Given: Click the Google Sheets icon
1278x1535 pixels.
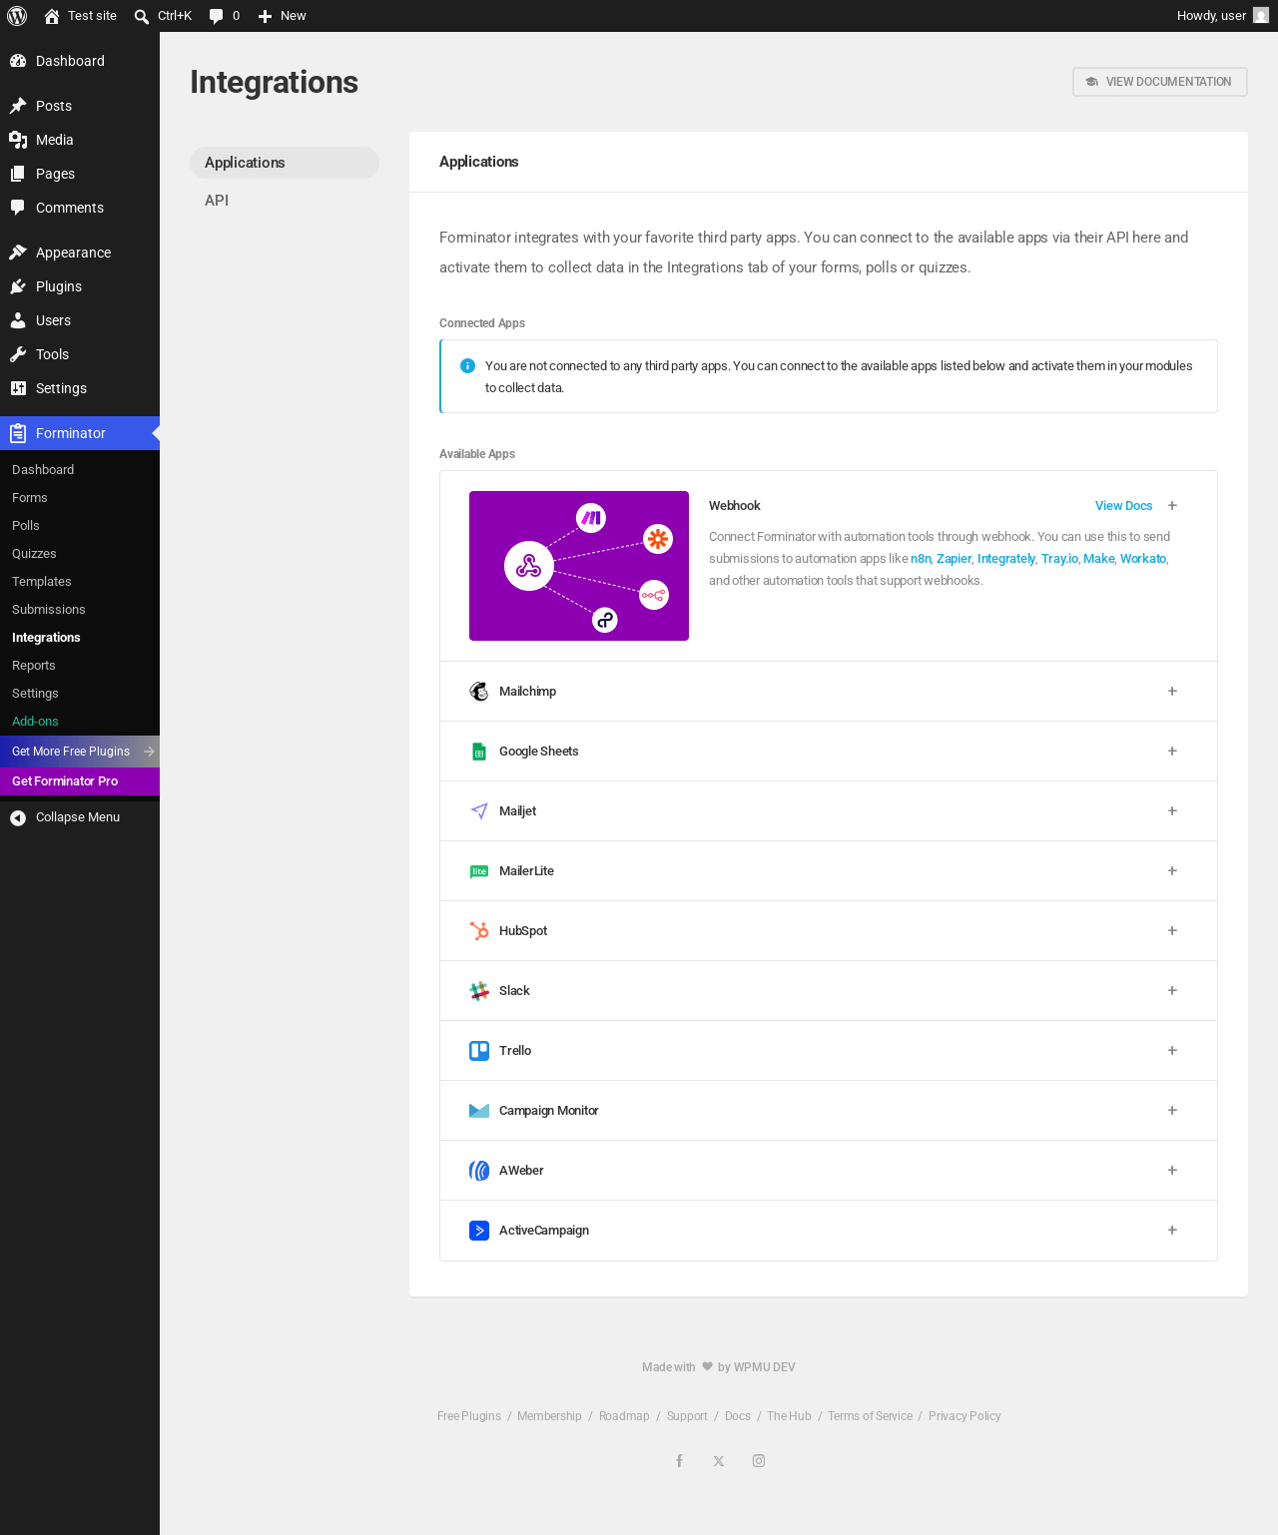Looking at the screenshot, I should [x=479, y=752].
